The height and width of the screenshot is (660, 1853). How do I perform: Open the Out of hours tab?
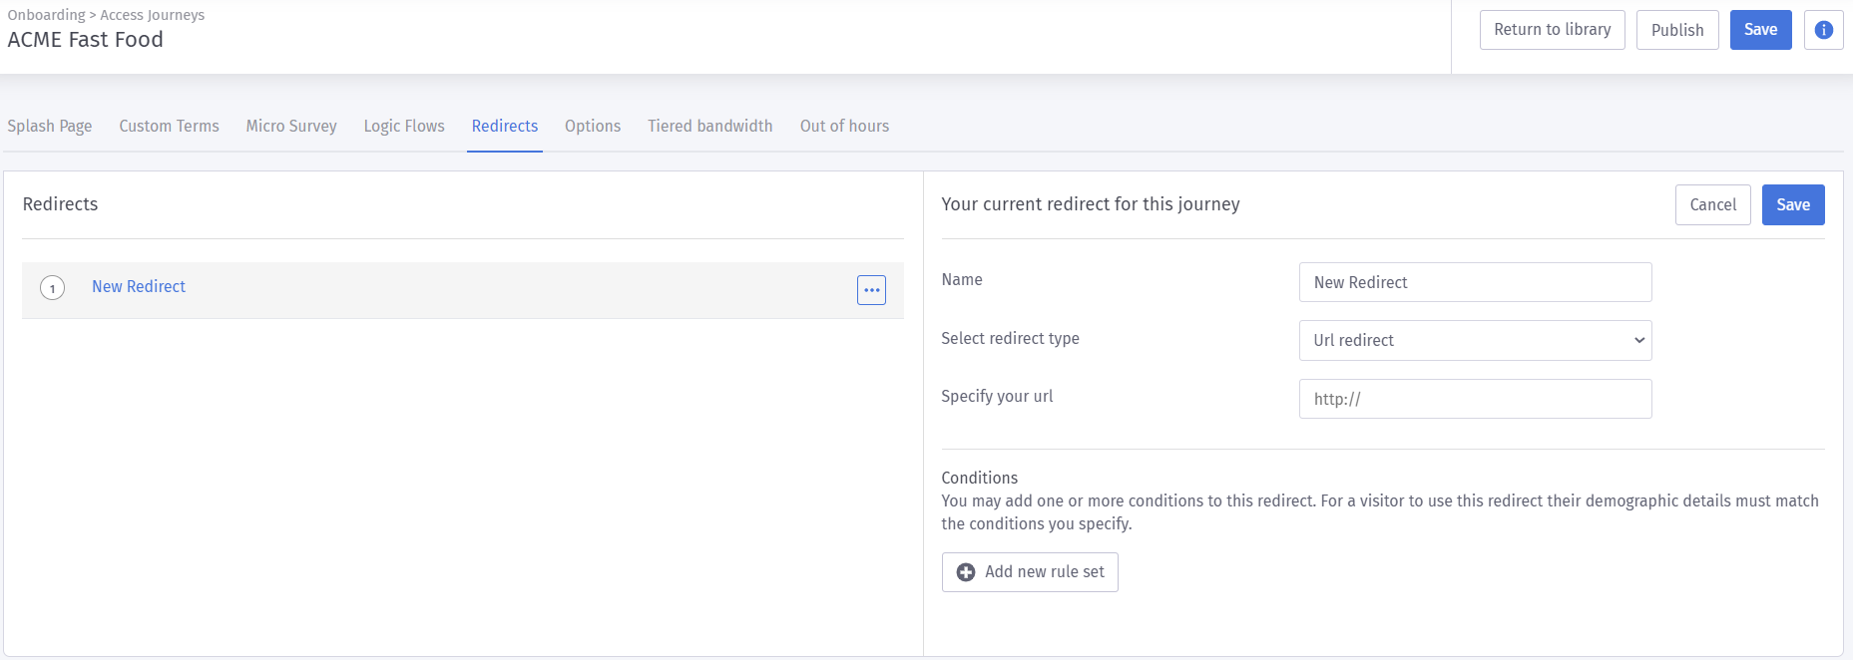click(x=844, y=126)
